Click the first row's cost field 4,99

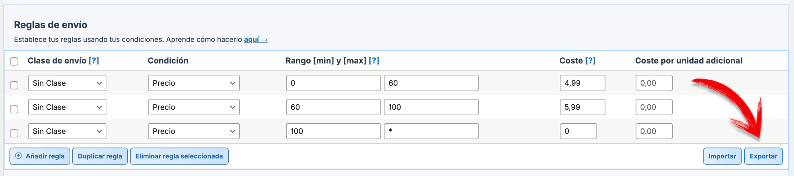coord(582,83)
